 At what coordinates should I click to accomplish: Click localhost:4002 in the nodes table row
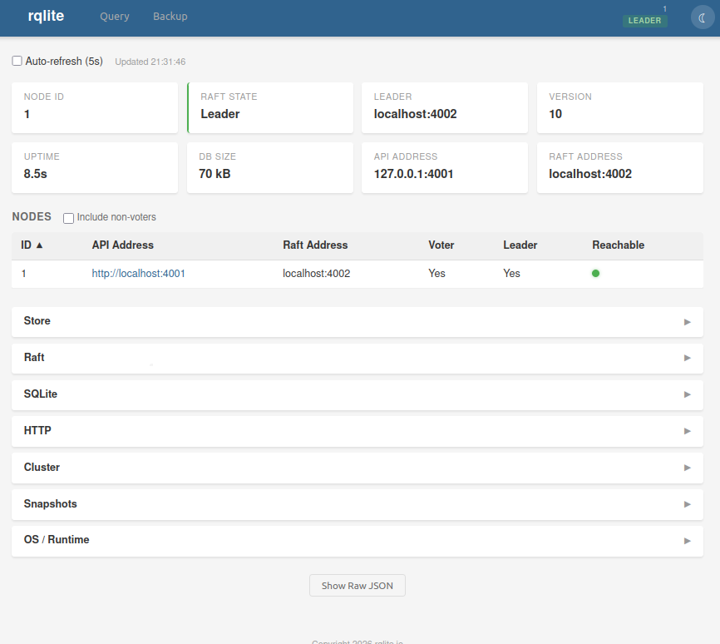click(317, 274)
